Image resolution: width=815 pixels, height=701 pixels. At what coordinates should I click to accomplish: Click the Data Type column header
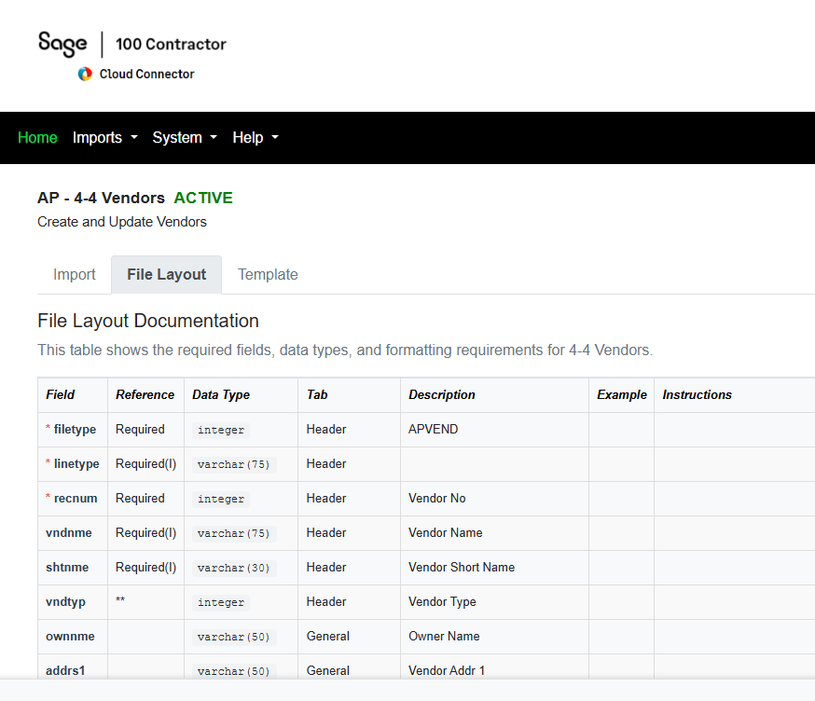(x=221, y=394)
